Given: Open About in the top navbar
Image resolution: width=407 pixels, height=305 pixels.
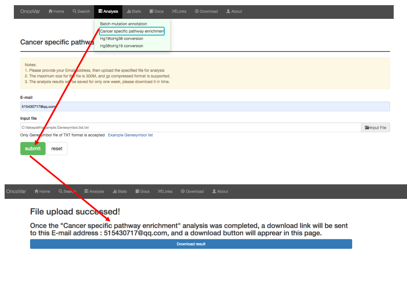Looking at the screenshot, I should click(x=234, y=11).
